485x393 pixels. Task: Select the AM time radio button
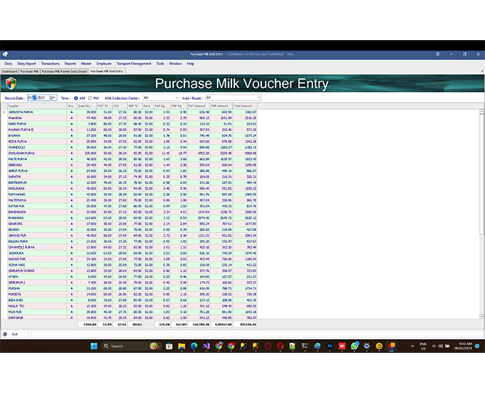pyautogui.click(x=74, y=98)
